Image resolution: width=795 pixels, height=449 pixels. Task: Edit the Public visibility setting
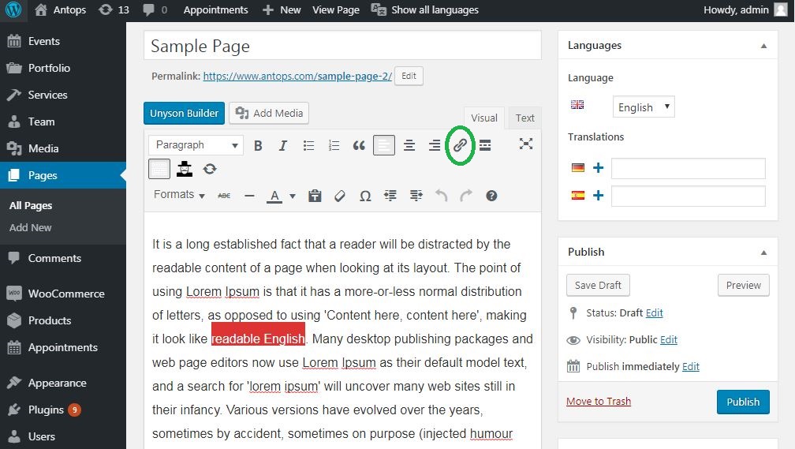[x=668, y=339]
